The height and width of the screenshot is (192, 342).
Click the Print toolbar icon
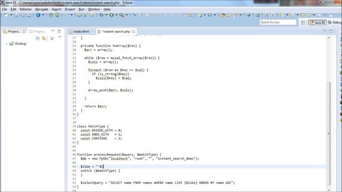pos(29,15)
